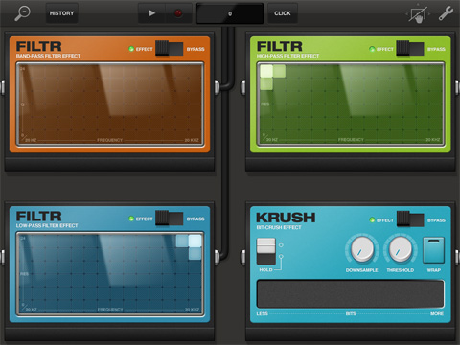Click the KRUSH title
460x345 pixels.
point(286,218)
